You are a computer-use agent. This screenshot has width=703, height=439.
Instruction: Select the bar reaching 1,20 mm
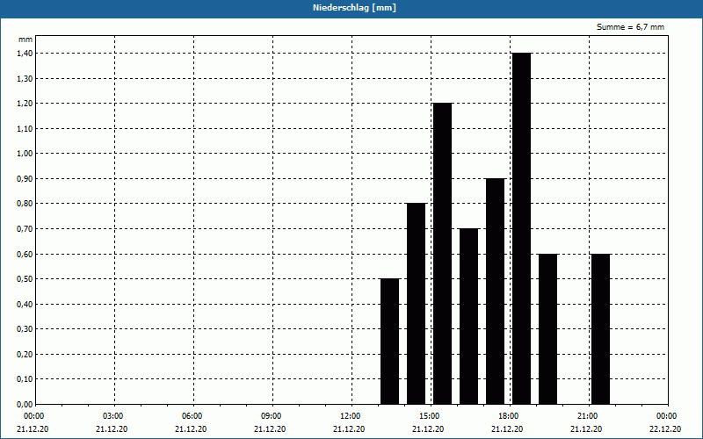coord(443,254)
